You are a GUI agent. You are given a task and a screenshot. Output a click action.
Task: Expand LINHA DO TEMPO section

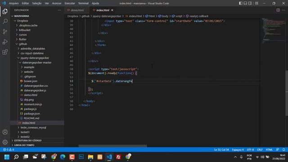(x=24, y=145)
